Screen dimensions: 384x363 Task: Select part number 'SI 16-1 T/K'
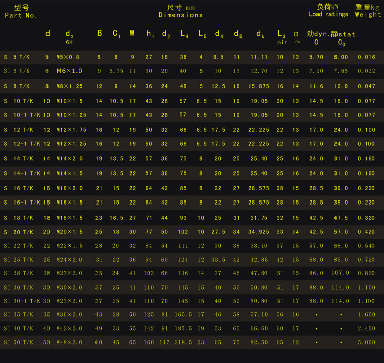point(22,203)
